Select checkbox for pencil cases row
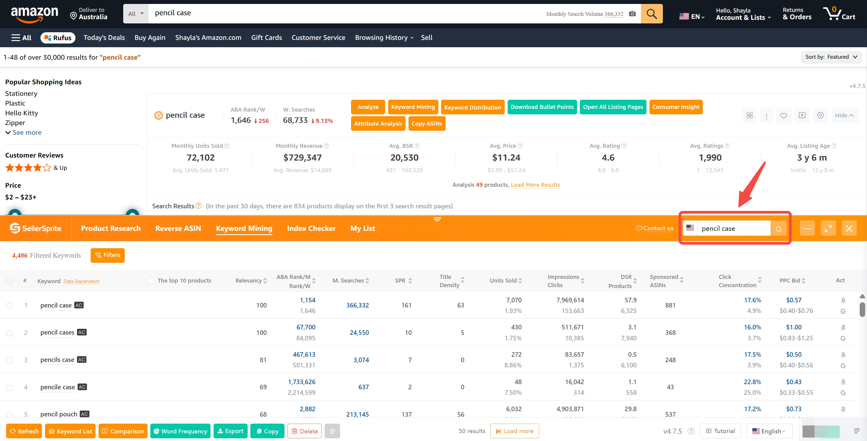This screenshot has width=867, height=441. (x=9, y=333)
